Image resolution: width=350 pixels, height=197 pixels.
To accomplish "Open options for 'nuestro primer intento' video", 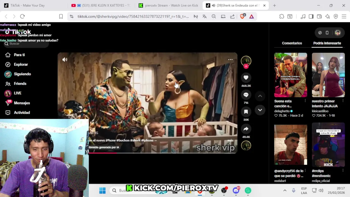I will (x=343, y=101).
